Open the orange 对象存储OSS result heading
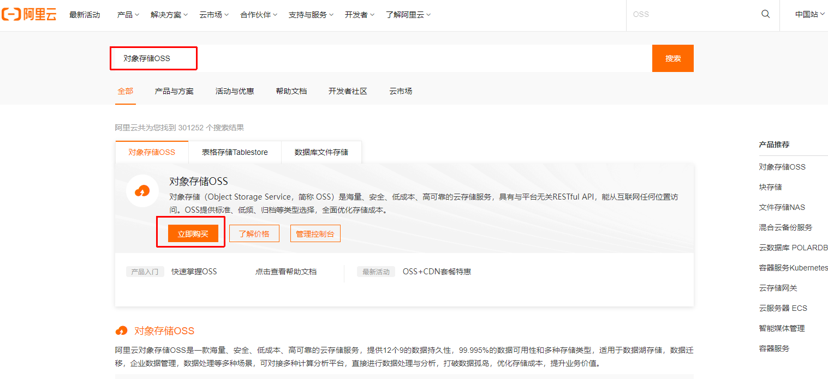The image size is (828, 379). [x=164, y=331]
